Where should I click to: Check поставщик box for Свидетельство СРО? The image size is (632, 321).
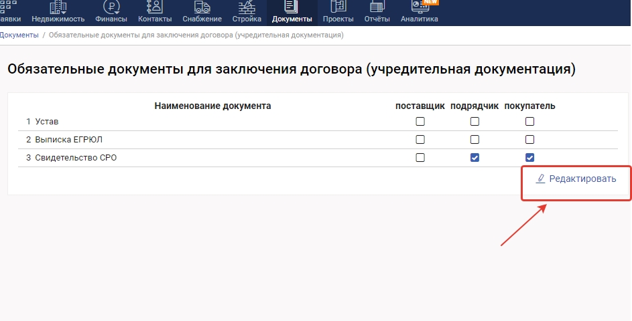[x=420, y=158]
